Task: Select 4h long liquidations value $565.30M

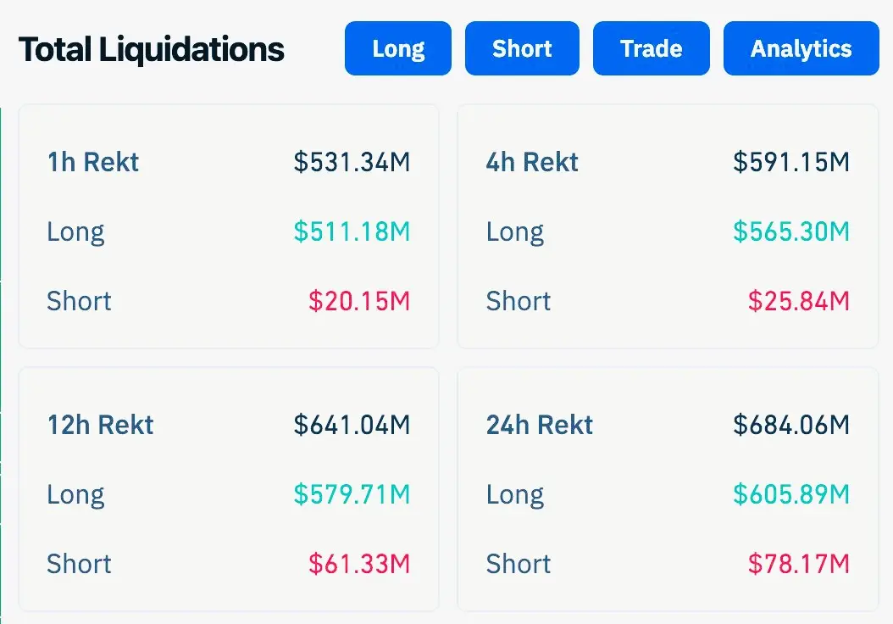Action: 790,231
